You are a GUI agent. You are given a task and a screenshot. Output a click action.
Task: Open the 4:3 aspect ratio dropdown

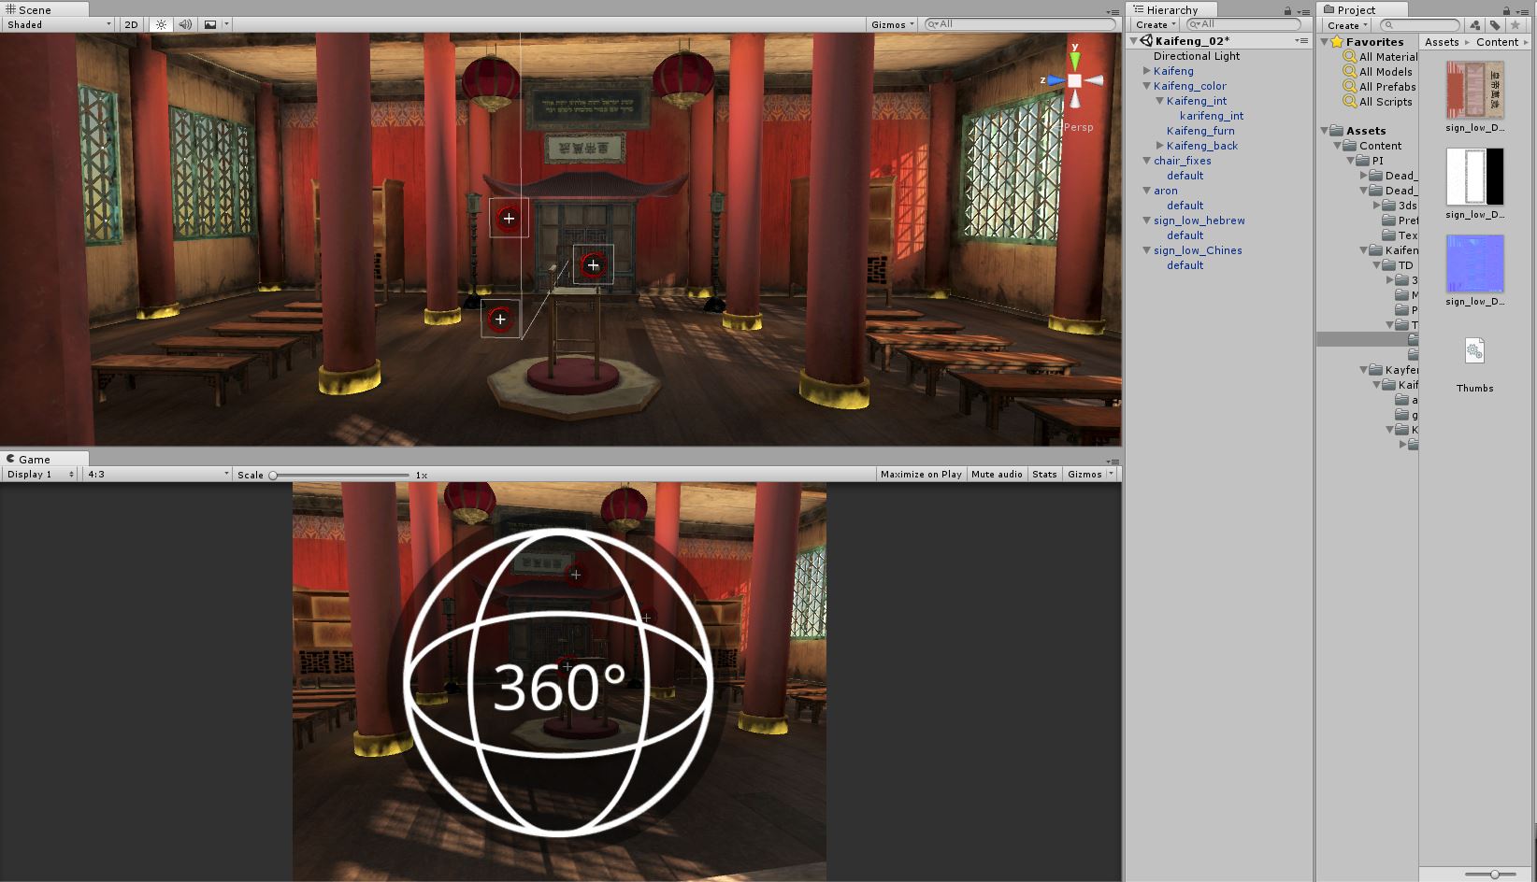pos(157,475)
